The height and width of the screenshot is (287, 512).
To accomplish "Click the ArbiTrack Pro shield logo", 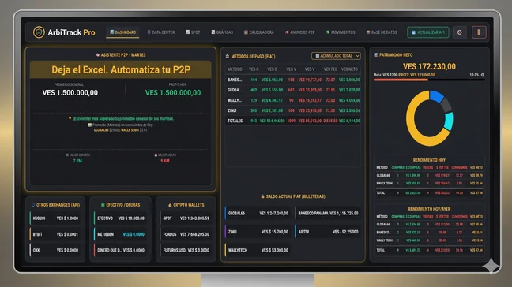I will tap(39, 32).
